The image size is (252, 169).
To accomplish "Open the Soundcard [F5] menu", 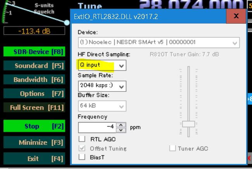I will [34, 66].
